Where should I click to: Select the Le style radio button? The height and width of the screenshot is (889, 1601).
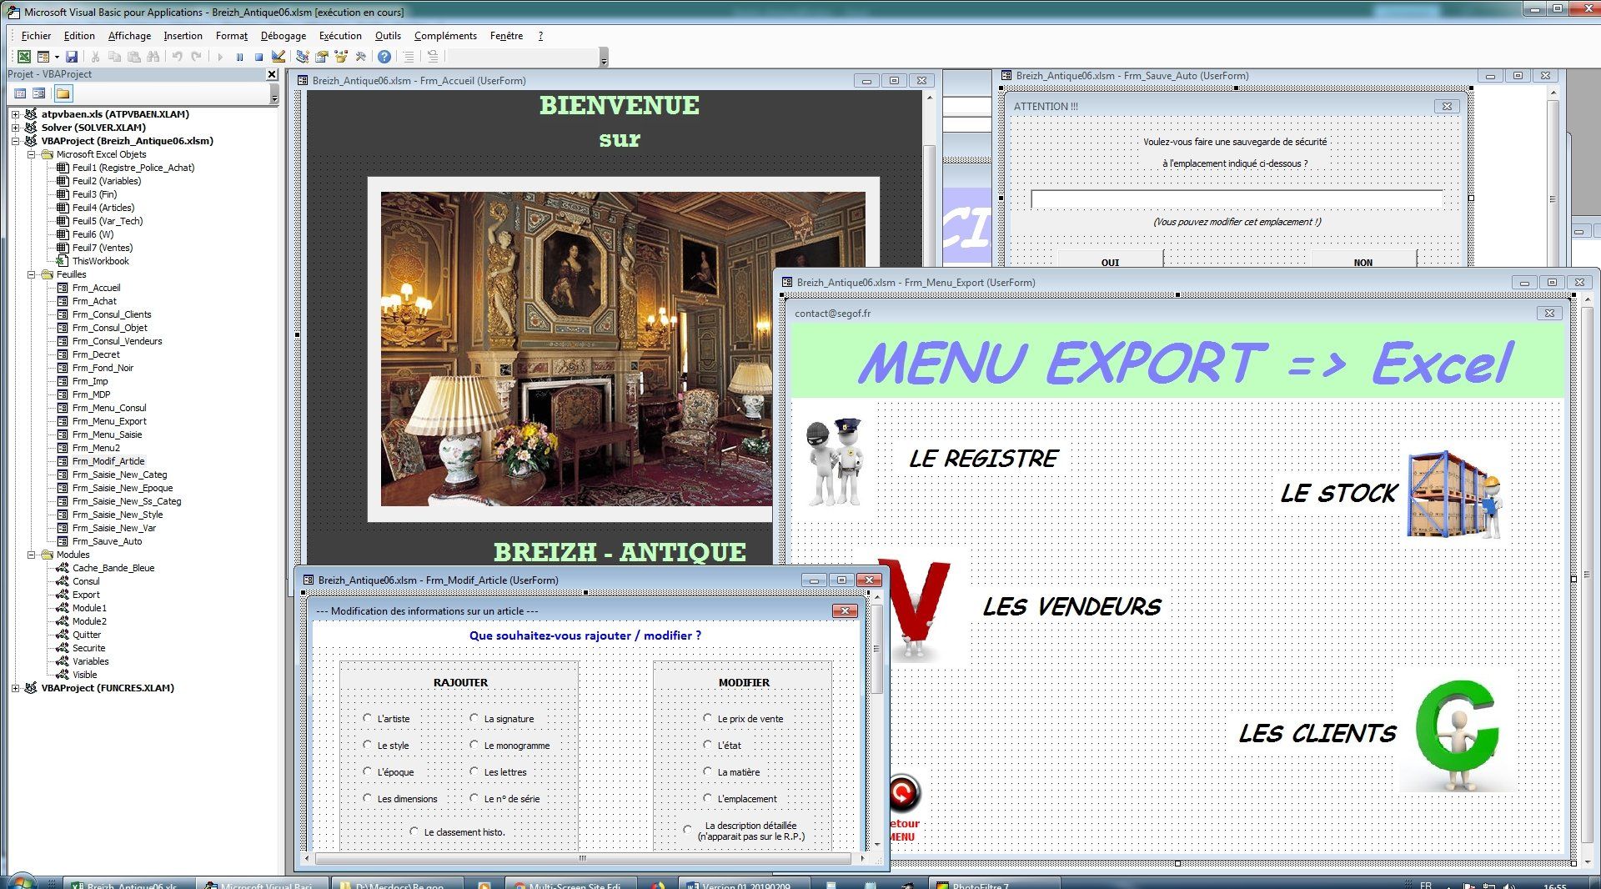pyautogui.click(x=368, y=745)
